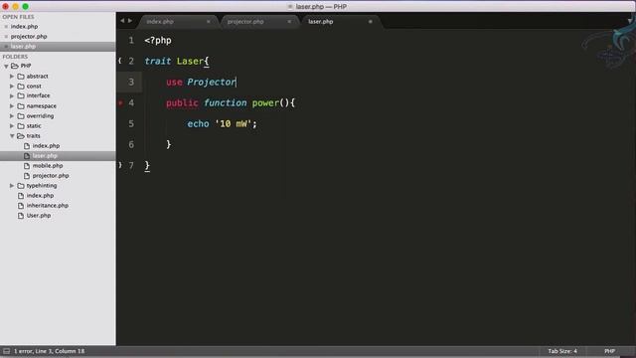636x358 pixels.
Task: Open User.php in sidebar
Action: 39,216
